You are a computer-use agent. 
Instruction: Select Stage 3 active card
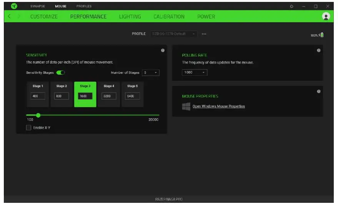coord(85,94)
